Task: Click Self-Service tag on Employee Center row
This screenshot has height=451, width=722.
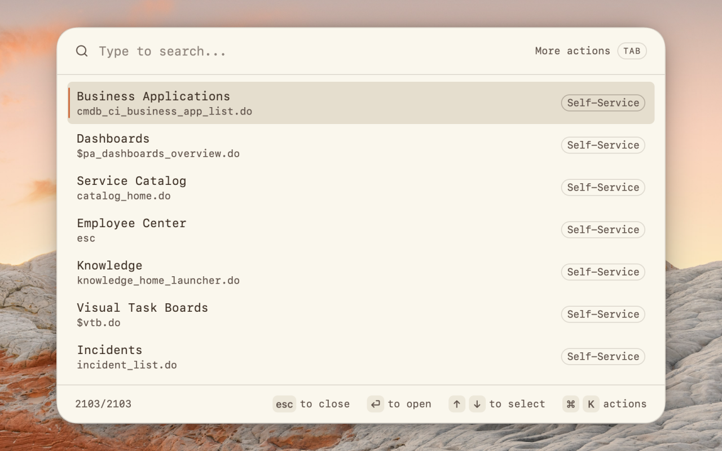Action: point(603,229)
